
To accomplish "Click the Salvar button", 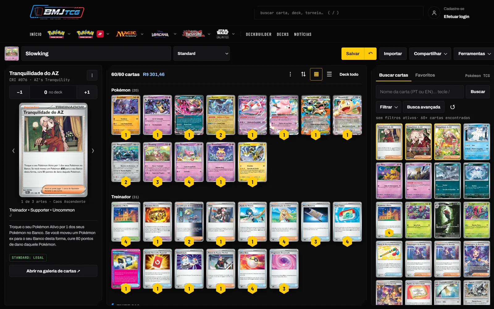I will point(353,53).
